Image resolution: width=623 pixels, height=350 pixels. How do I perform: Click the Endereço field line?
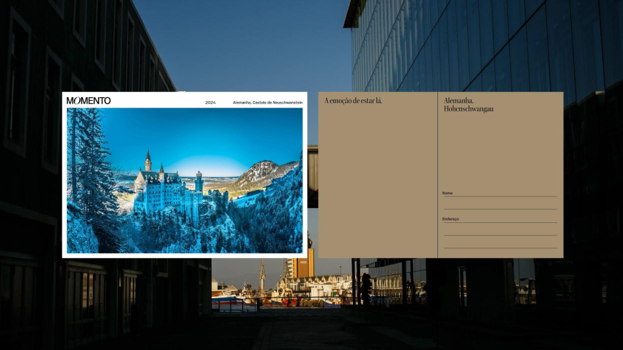click(x=500, y=222)
